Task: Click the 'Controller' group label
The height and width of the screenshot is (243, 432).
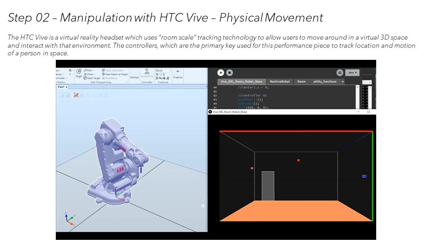Action: coord(147,82)
